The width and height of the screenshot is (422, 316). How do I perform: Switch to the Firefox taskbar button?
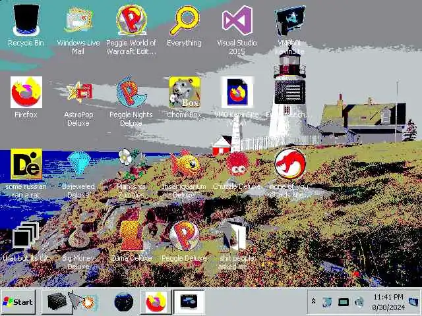point(156,302)
